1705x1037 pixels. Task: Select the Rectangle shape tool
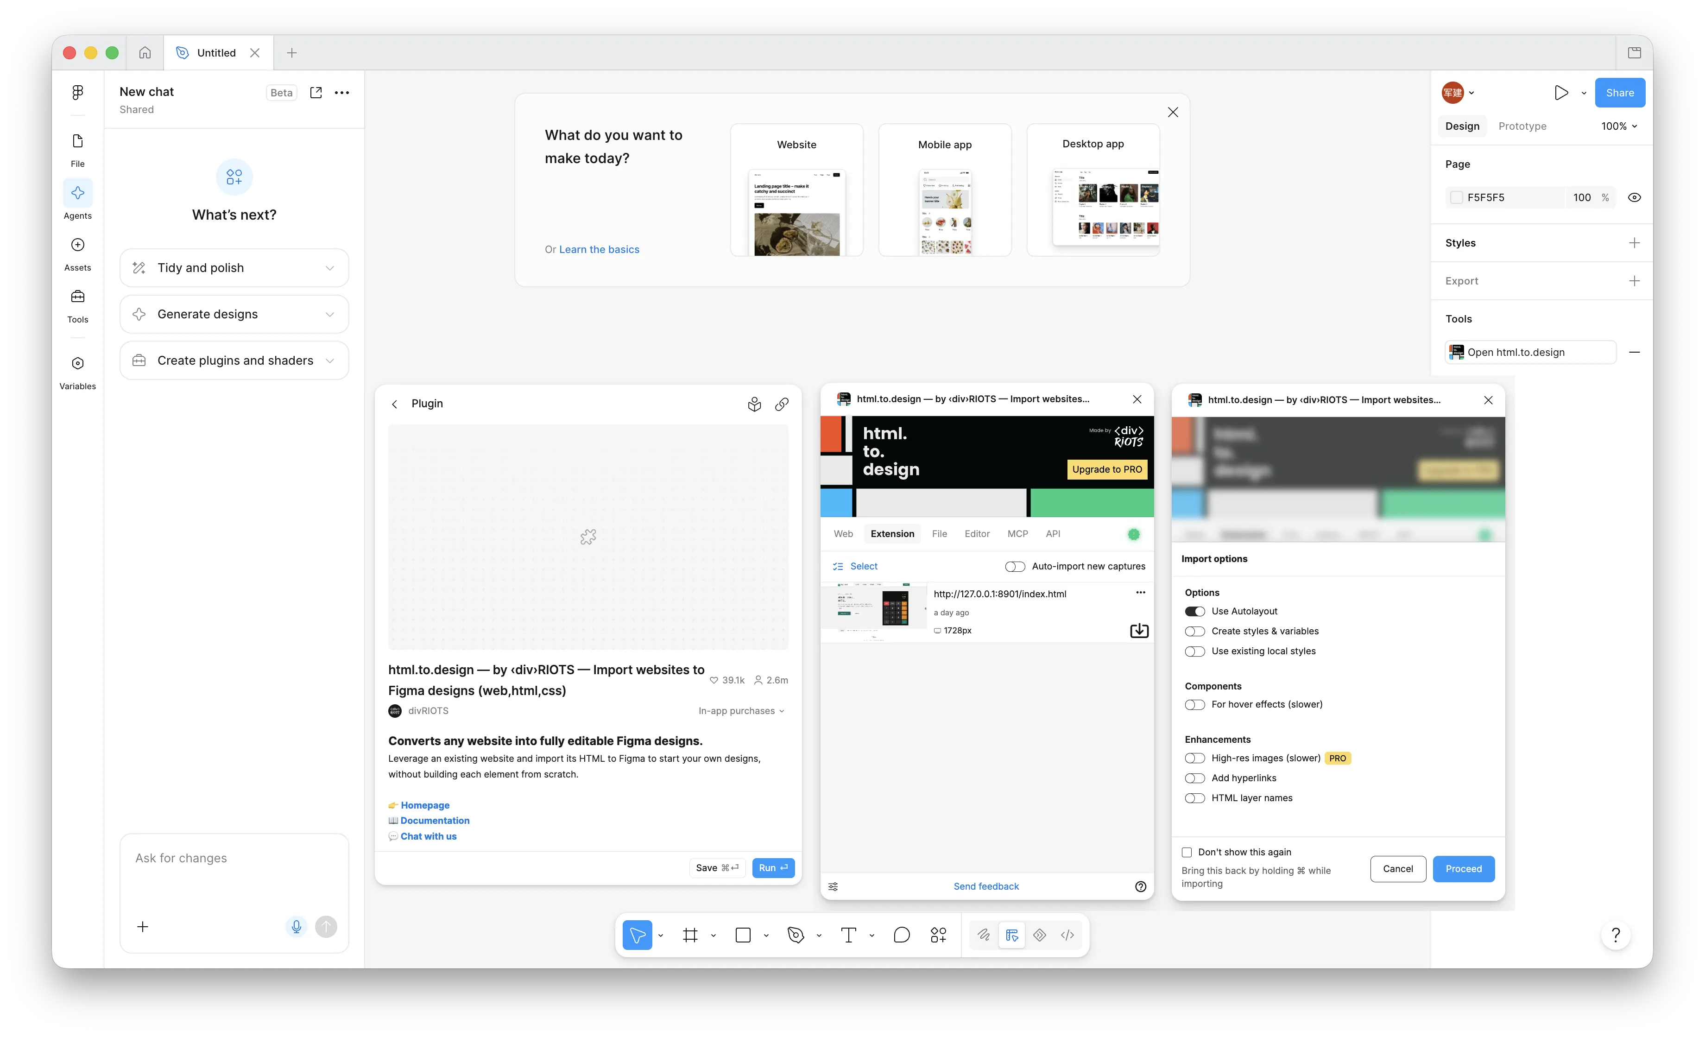click(x=743, y=935)
